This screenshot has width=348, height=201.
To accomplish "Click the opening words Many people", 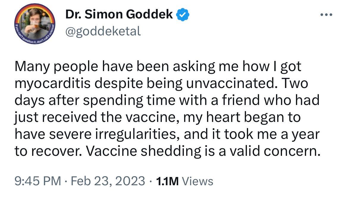I will coord(57,67).
